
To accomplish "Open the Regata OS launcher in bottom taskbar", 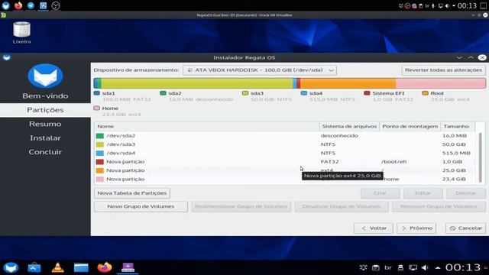I will 11,267.
